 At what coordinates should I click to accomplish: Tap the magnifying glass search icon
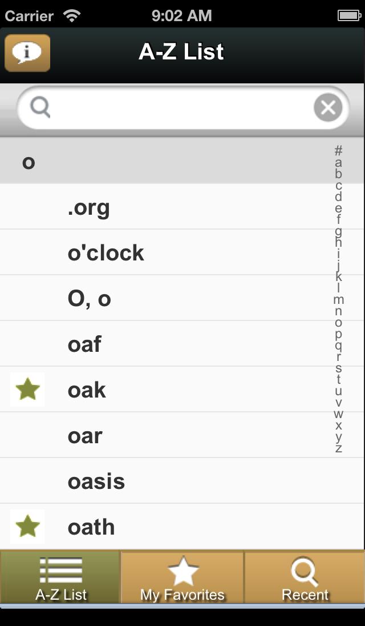click(40, 107)
